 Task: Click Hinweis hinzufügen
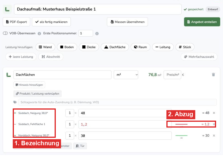coord(29,85)
